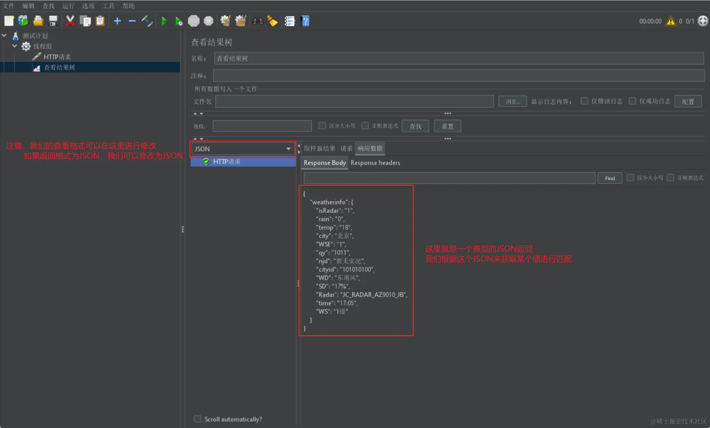Click the Function helper list icon

tap(290, 21)
